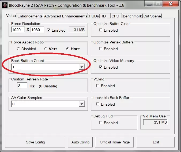Click the BloodRayne app icon in title bar
The image size is (181, 152).
point(5,5)
